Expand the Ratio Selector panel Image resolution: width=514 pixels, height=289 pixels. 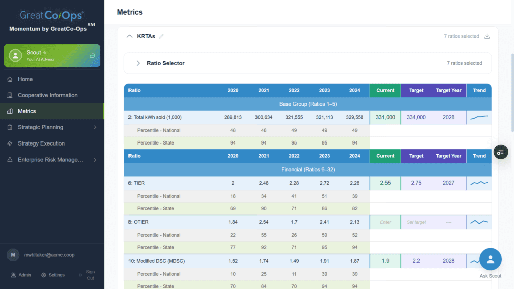coord(138,63)
